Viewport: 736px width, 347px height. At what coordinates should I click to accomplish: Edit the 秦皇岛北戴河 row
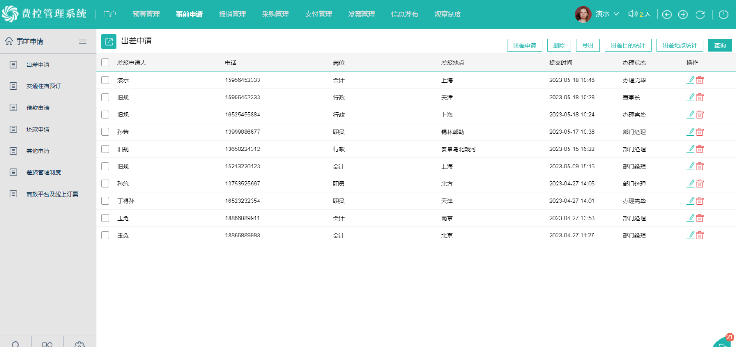click(690, 149)
